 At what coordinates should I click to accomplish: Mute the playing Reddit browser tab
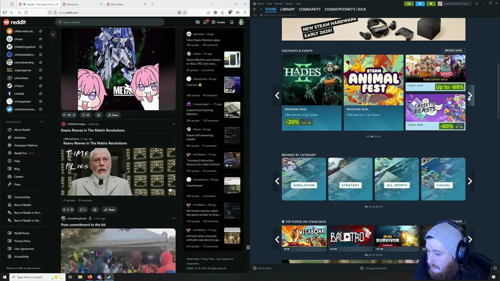[25, 4]
